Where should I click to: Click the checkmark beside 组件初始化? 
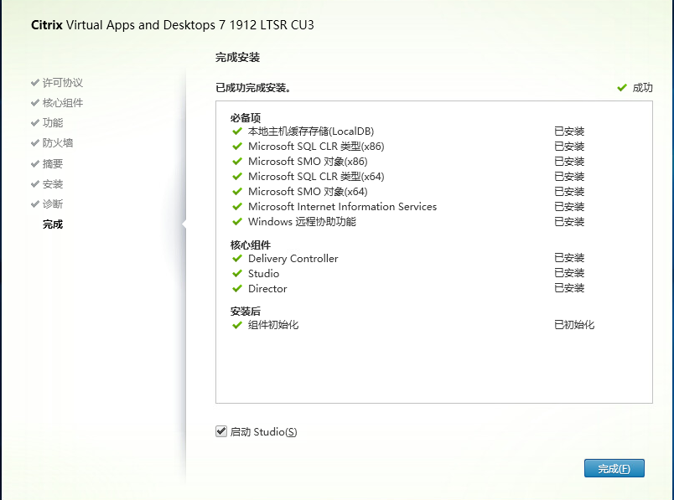[x=237, y=325]
